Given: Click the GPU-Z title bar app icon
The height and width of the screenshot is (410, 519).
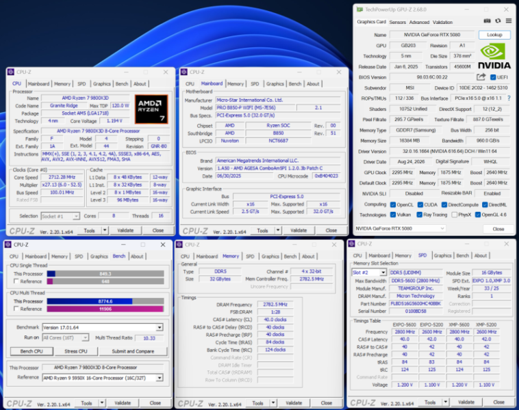Looking at the screenshot, I should point(359,10).
